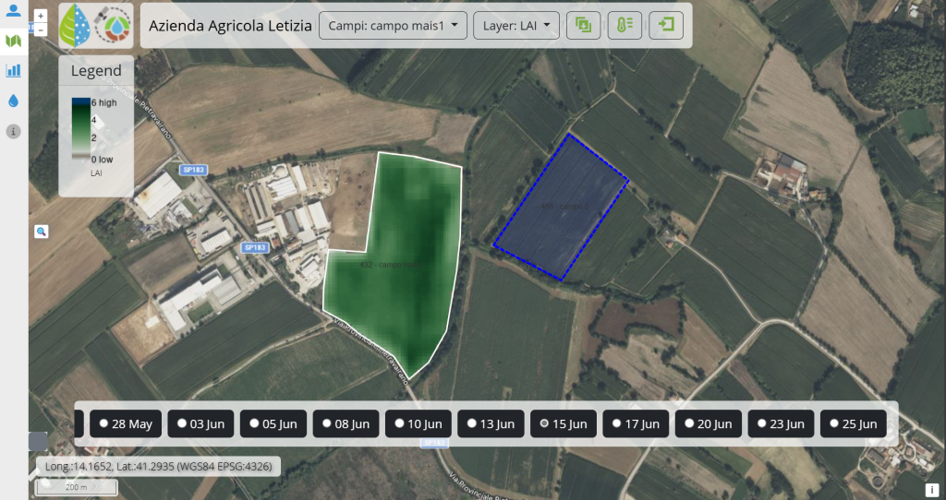Image resolution: width=946 pixels, height=500 pixels.
Task: Open the thermometer weather icon
Action: coord(625,25)
